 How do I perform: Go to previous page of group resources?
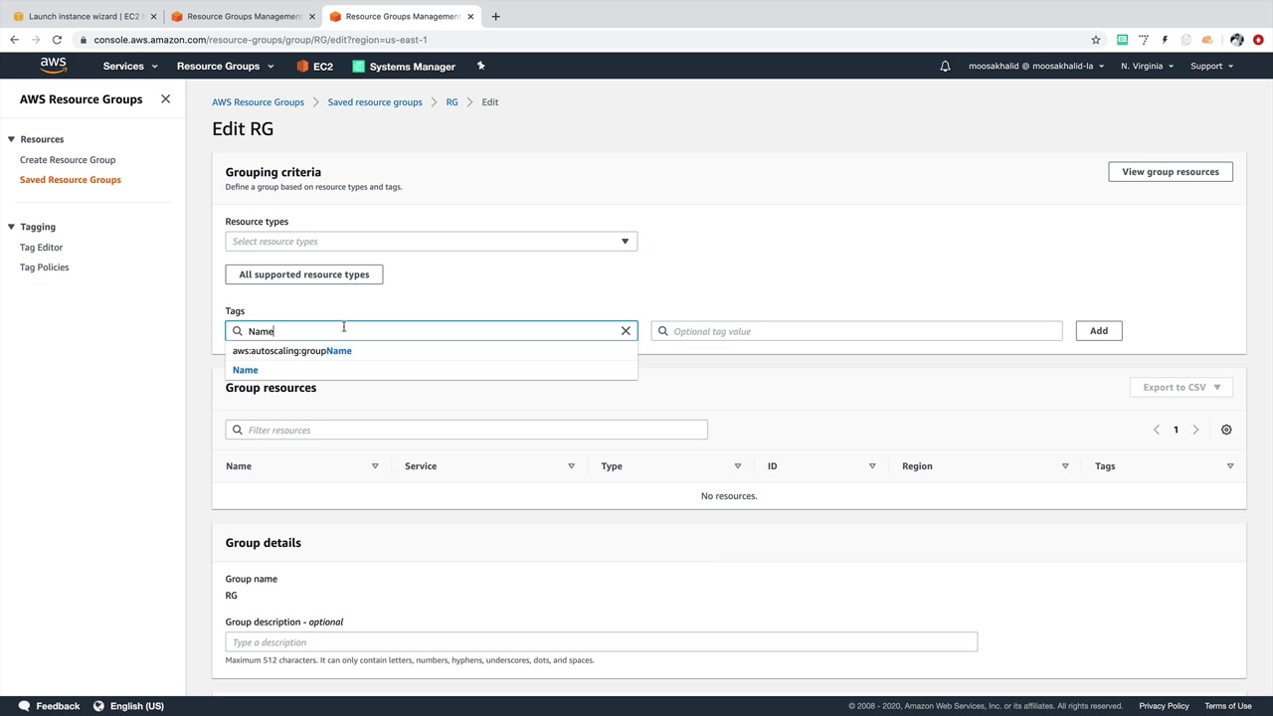point(1156,430)
